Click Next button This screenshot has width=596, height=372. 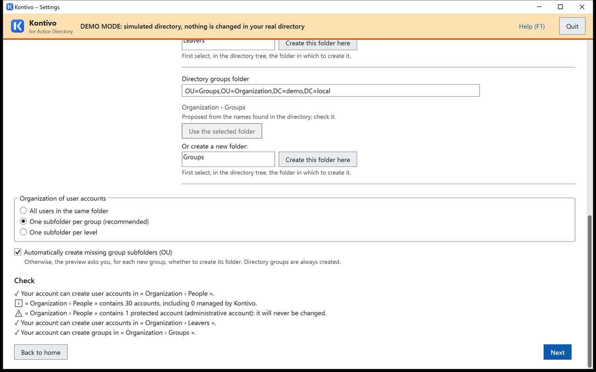tap(557, 352)
